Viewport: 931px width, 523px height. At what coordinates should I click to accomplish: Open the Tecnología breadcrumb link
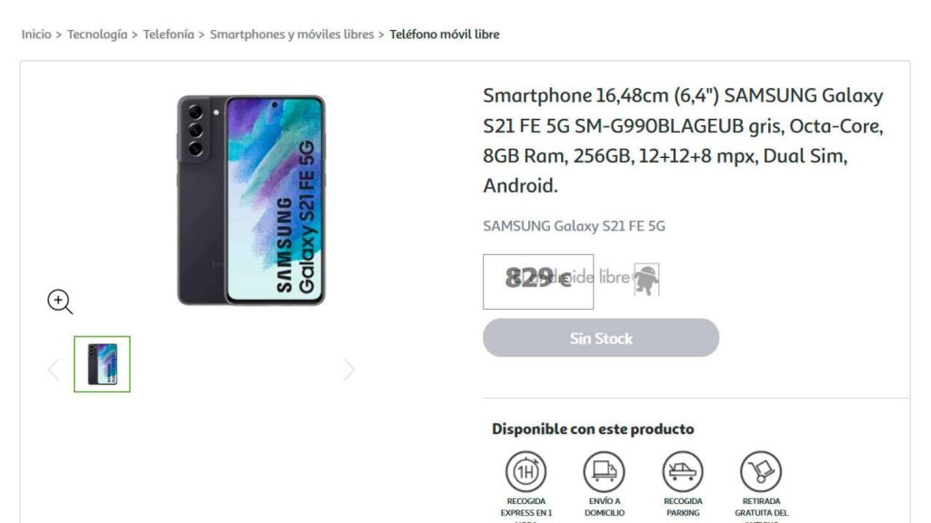[x=96, y=35]
